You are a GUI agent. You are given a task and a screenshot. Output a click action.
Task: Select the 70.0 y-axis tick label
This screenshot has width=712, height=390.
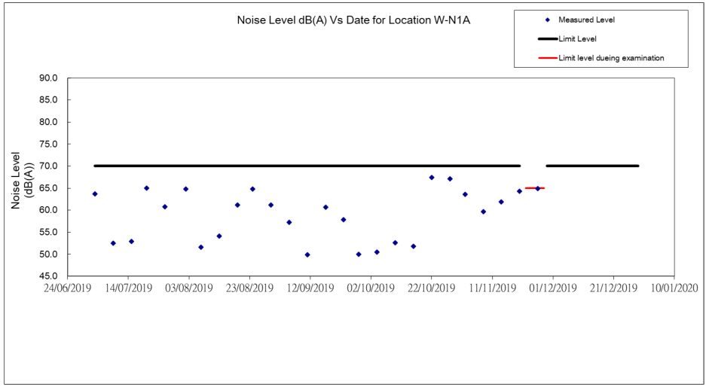[49, 166]
